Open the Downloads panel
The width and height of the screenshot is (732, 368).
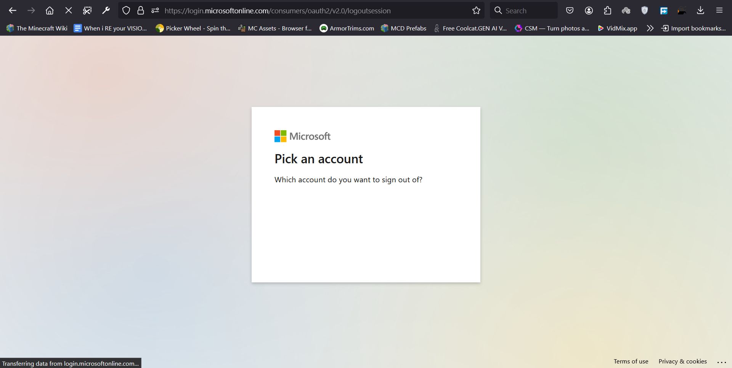click(700, 11)
